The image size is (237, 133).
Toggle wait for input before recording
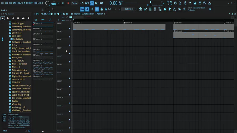87,3
